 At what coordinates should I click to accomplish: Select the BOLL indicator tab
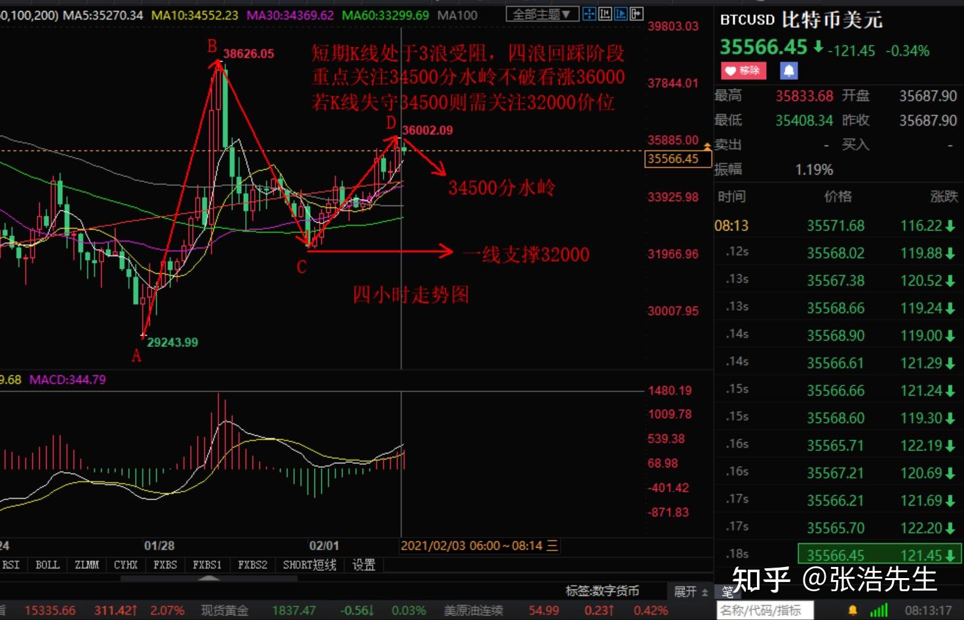coord(47,565)
